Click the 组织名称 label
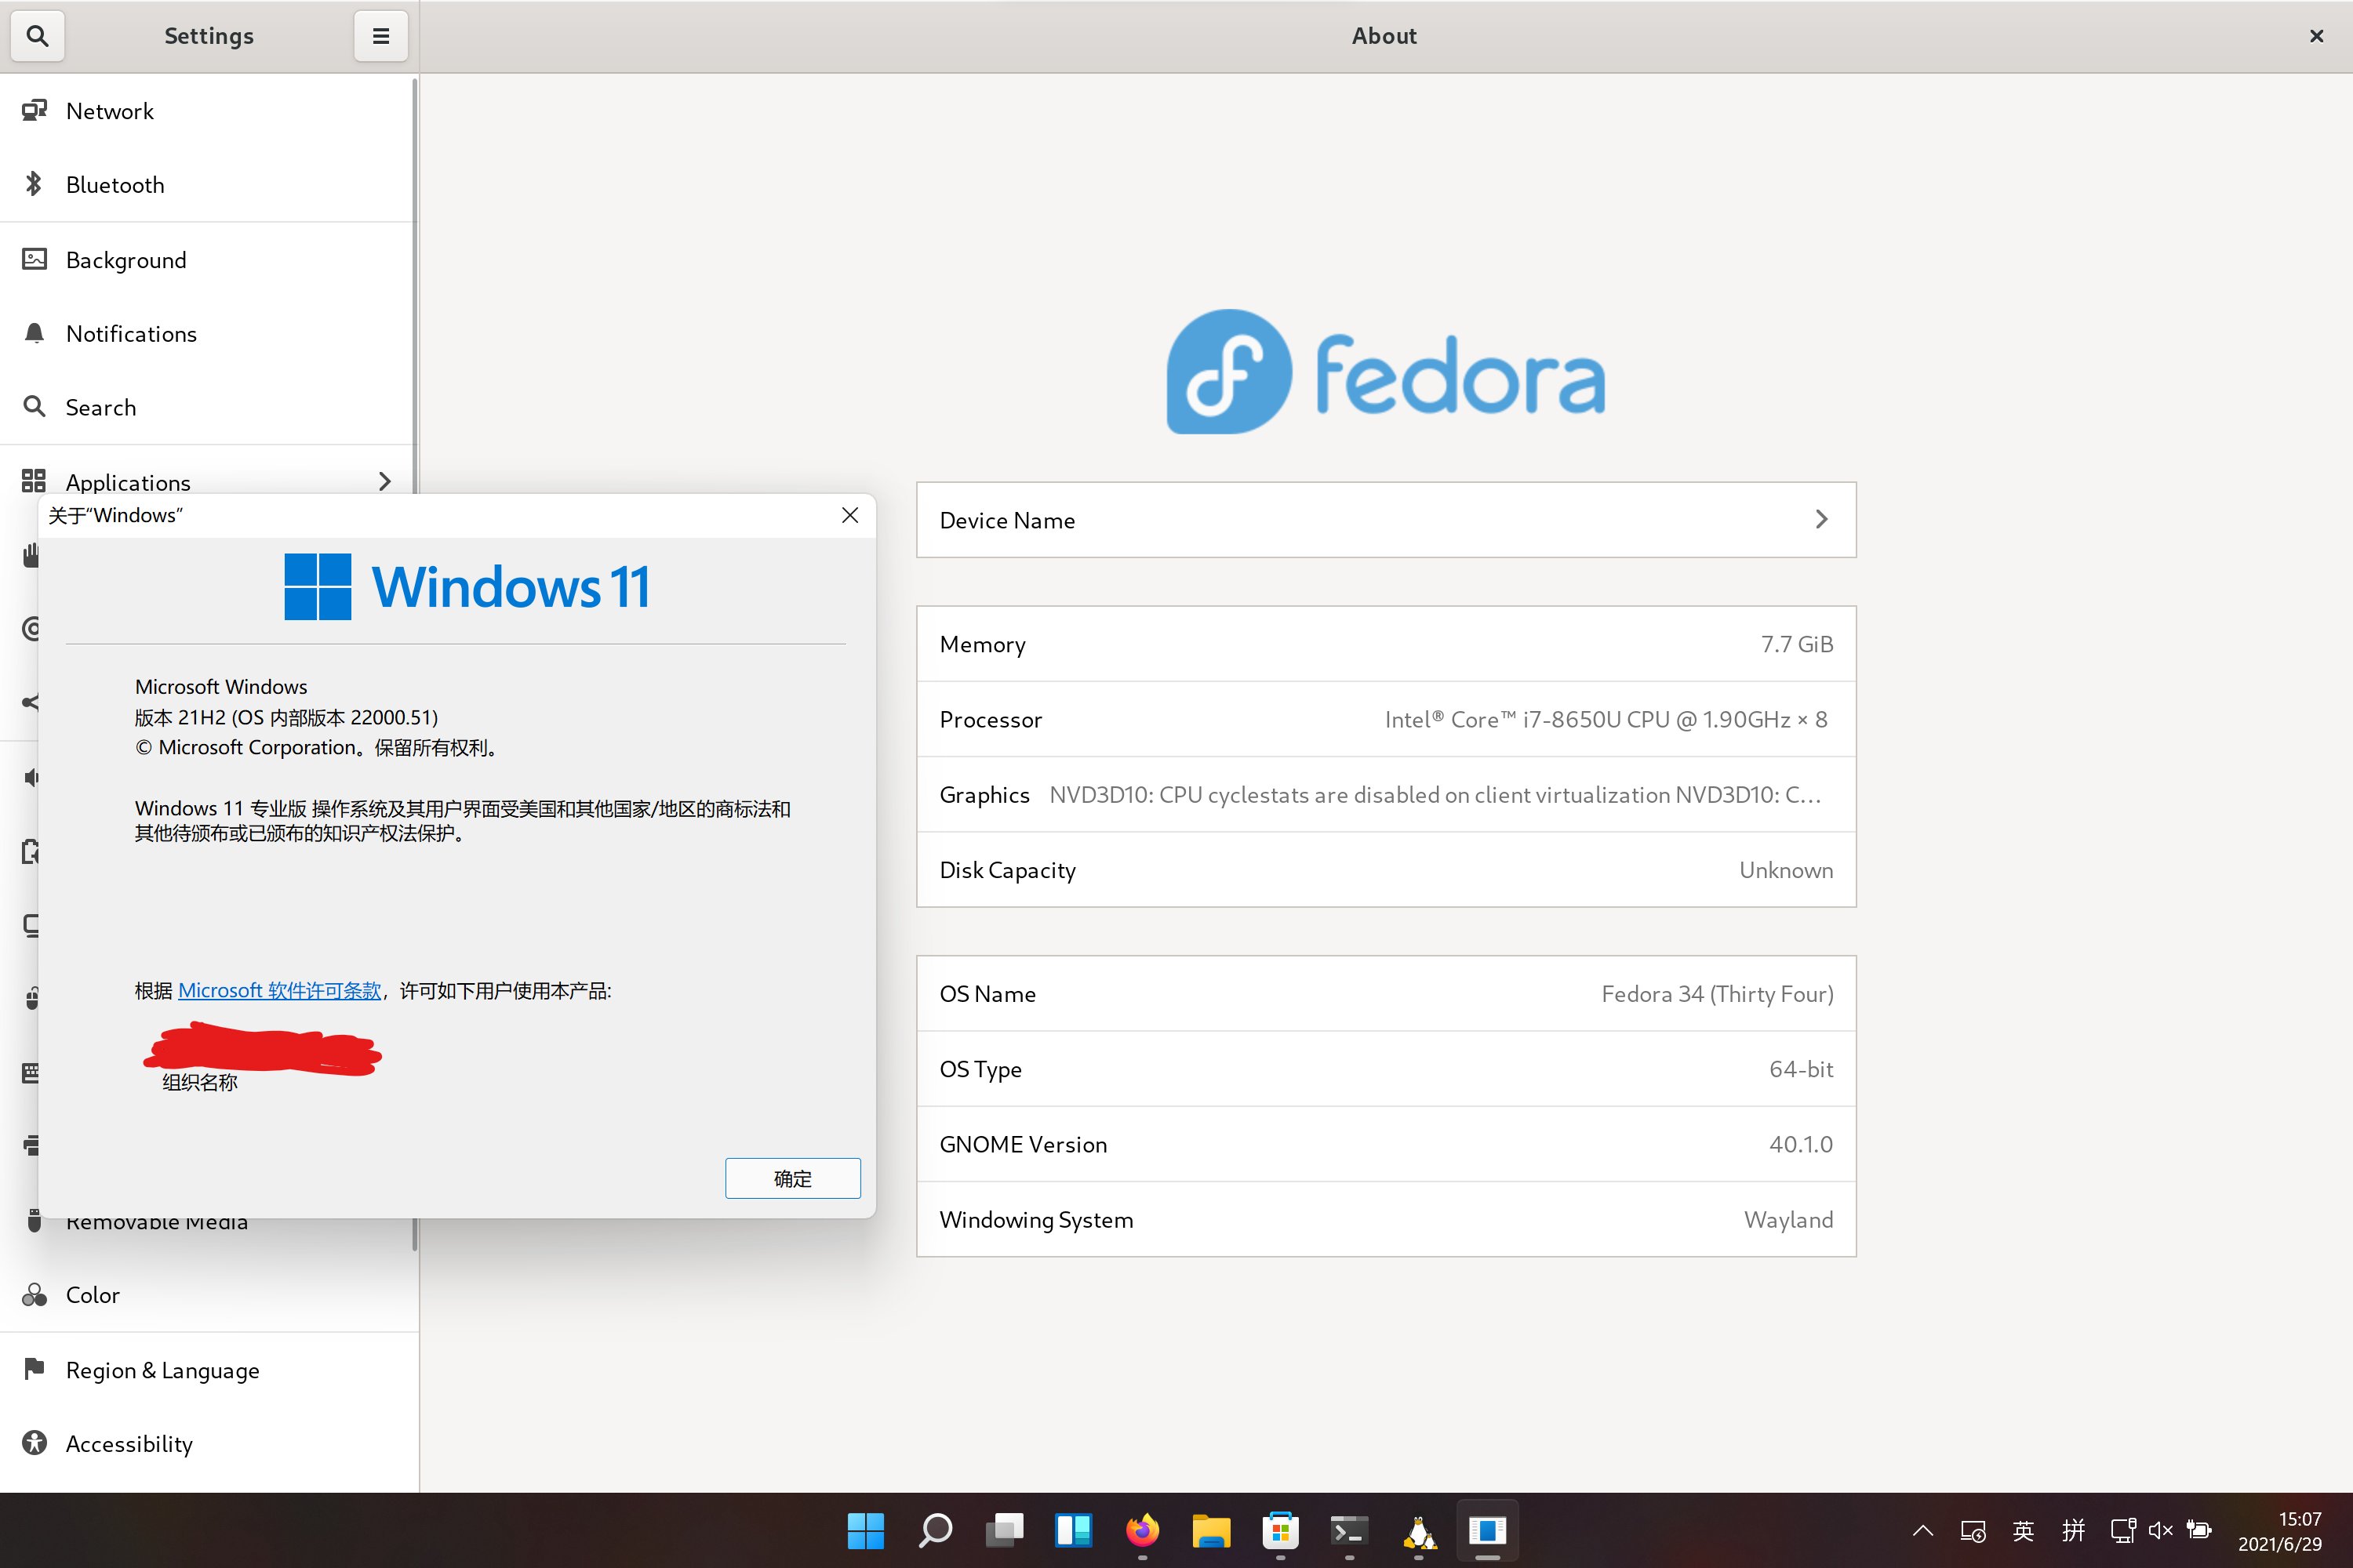 tap(199, 1082)
